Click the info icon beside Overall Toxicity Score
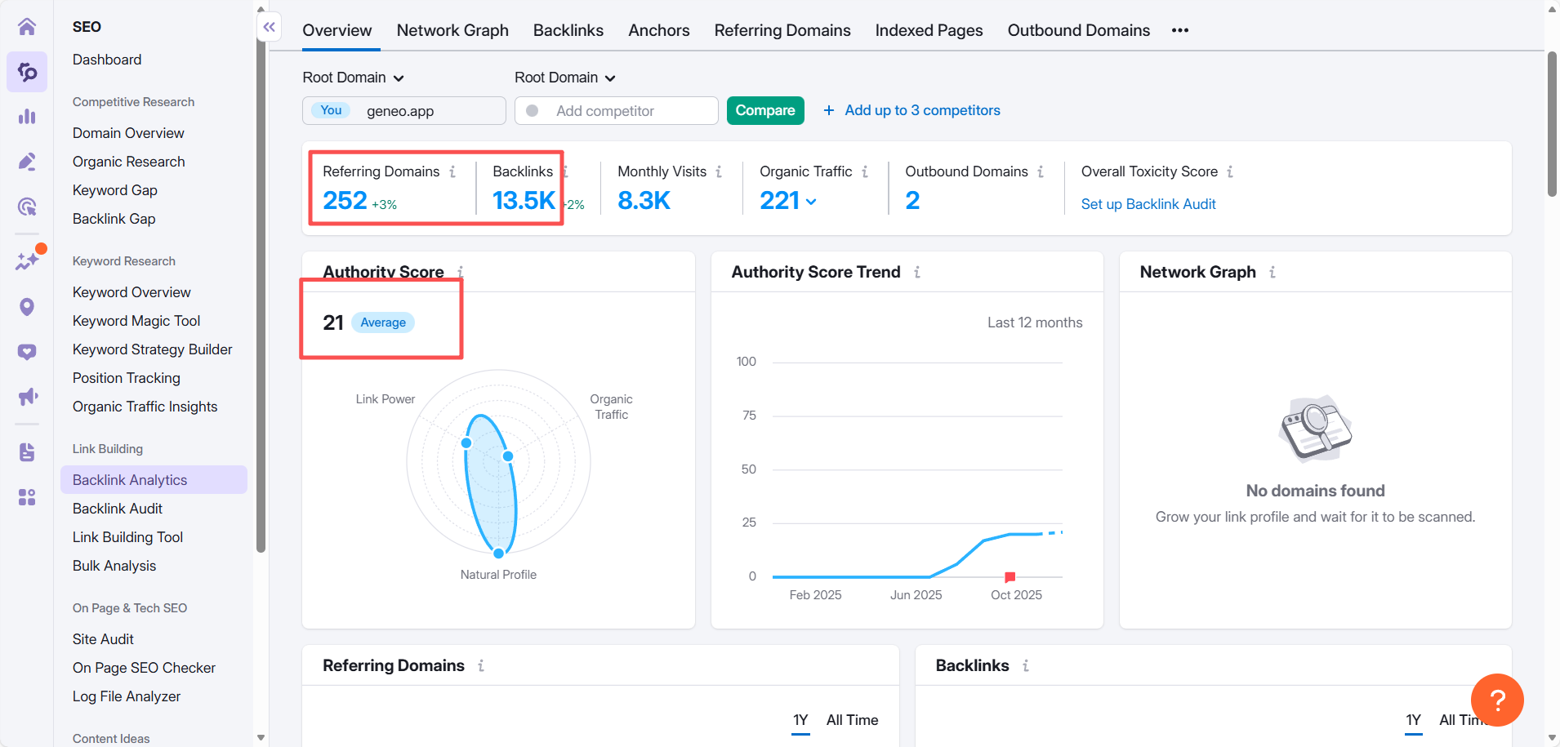 point(1230,171)
